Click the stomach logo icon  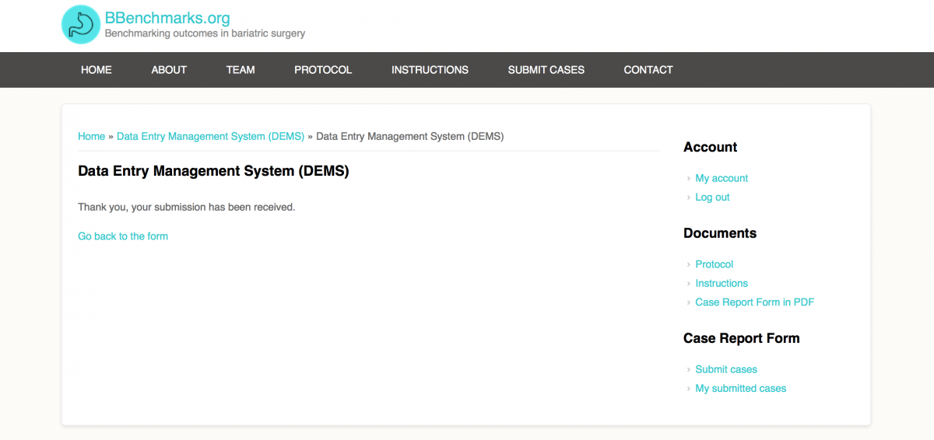81,25
